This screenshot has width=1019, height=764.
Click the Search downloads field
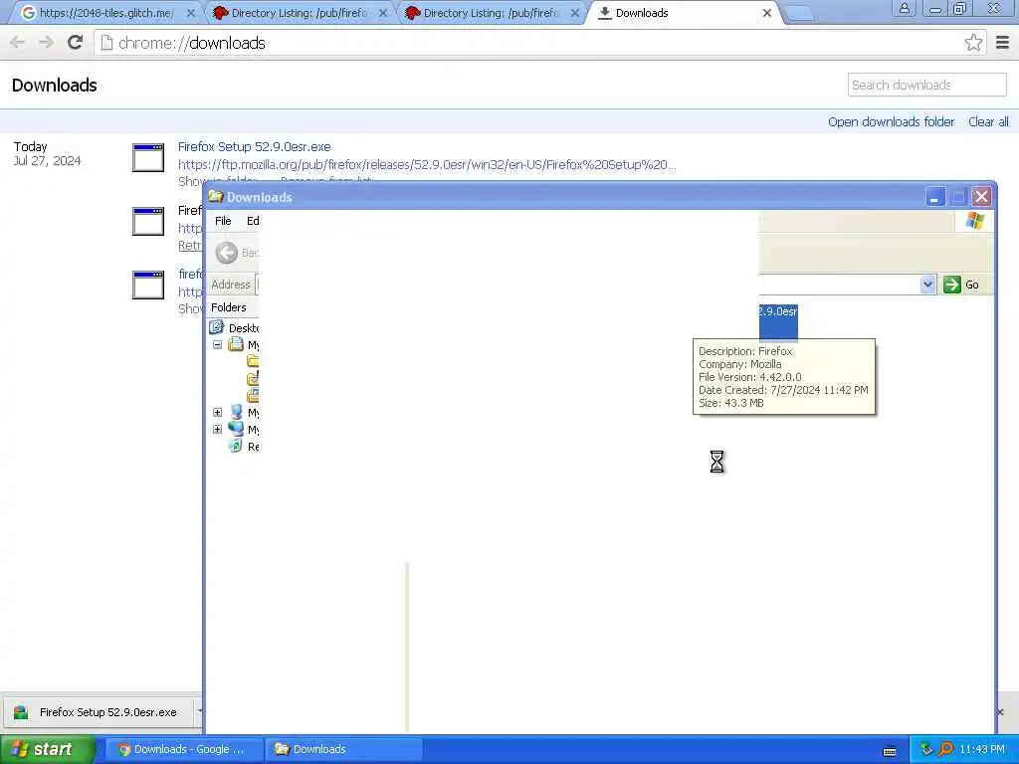click(x=926, y=86)
